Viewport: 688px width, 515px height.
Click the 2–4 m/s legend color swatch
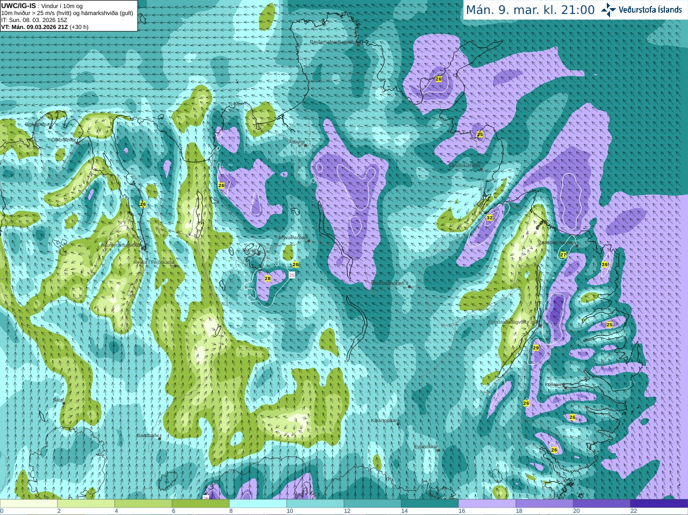[86, 504]
